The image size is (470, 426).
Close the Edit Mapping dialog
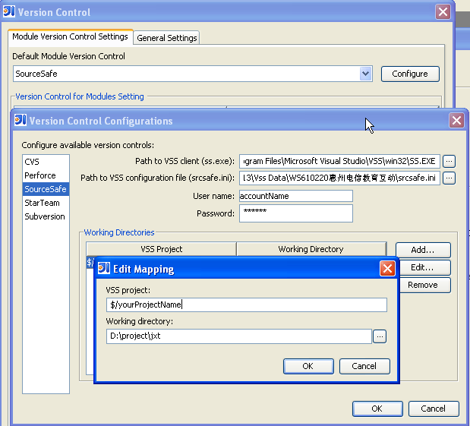[x=387, y=268]
